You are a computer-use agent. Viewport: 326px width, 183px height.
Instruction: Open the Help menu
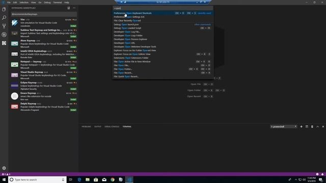point(67,3)
